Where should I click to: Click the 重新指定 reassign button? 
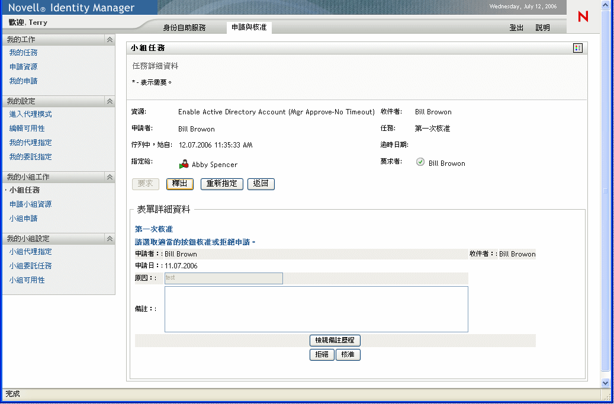(222, 184)
